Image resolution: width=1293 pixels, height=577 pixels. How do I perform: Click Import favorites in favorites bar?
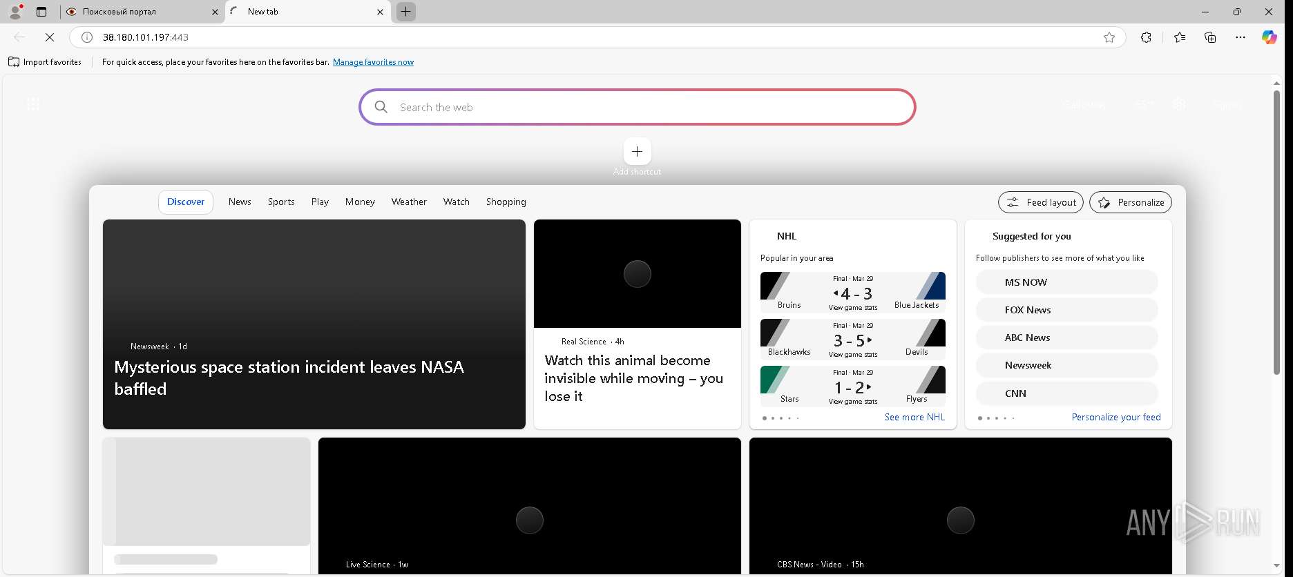click(45, 62)
